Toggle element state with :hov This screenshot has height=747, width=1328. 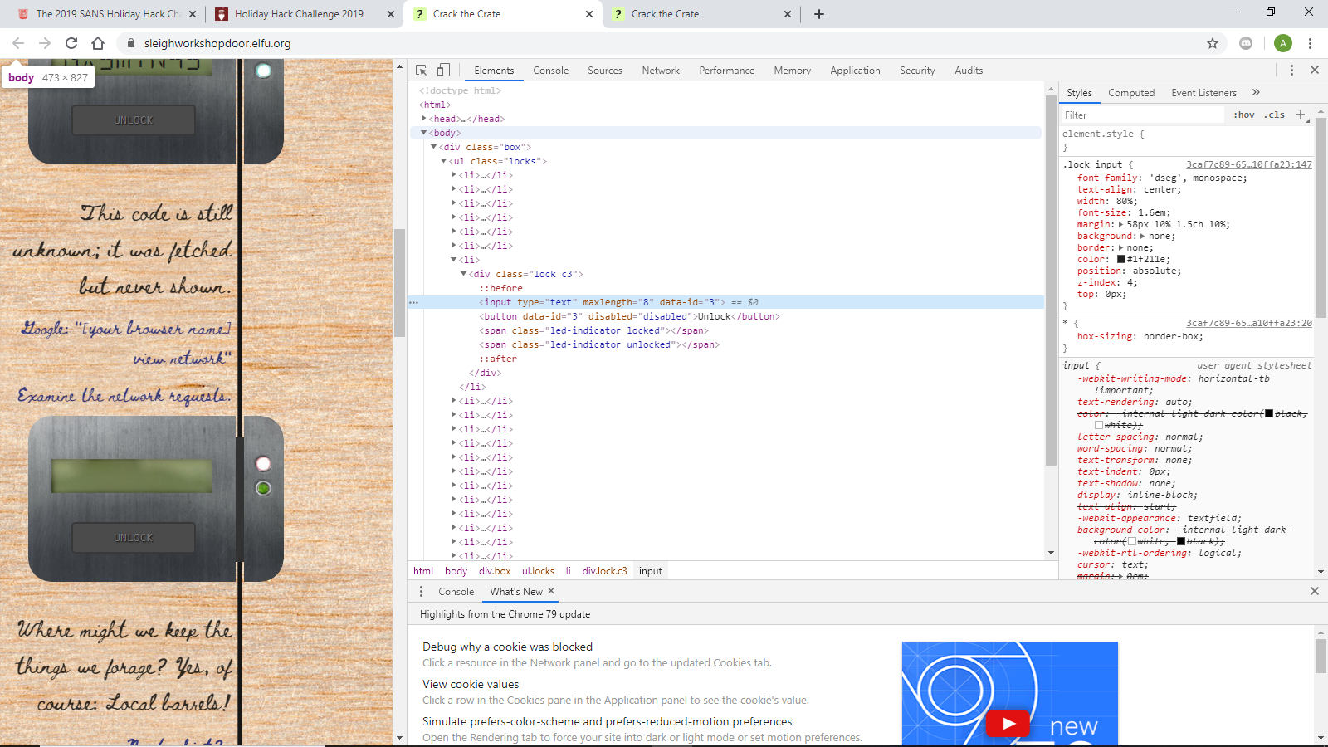click(x=1244, y=115)
